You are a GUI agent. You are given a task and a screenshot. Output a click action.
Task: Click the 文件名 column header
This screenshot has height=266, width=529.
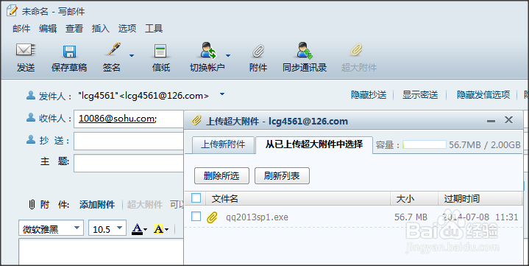click(225, 198)
